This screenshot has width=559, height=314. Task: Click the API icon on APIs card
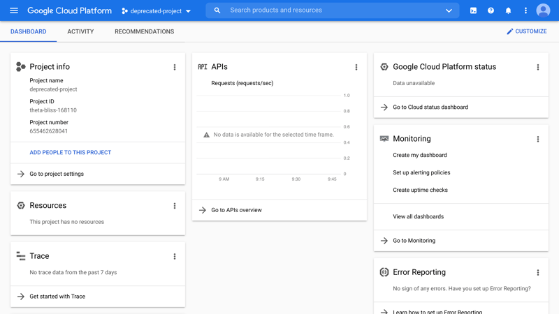(203, 66)
